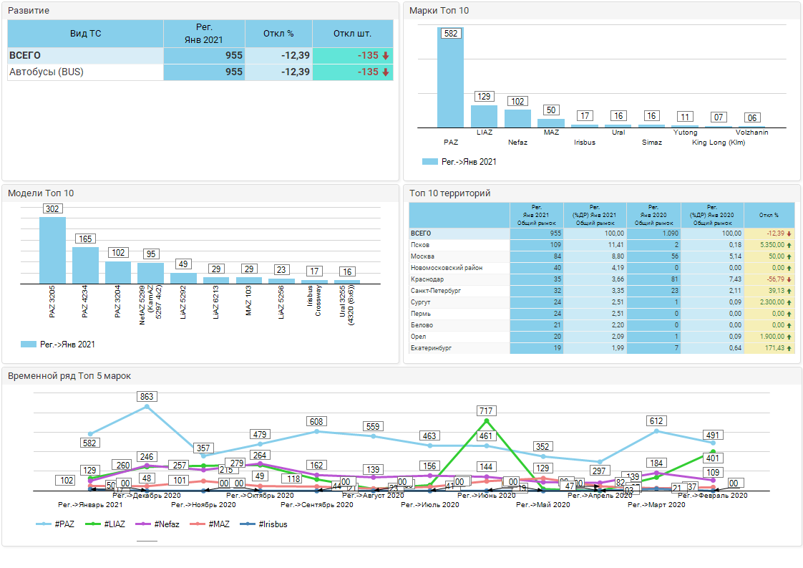Click red down arrow in Краснодар row
This screenshot has width=803, height=568.
(789, 279)
